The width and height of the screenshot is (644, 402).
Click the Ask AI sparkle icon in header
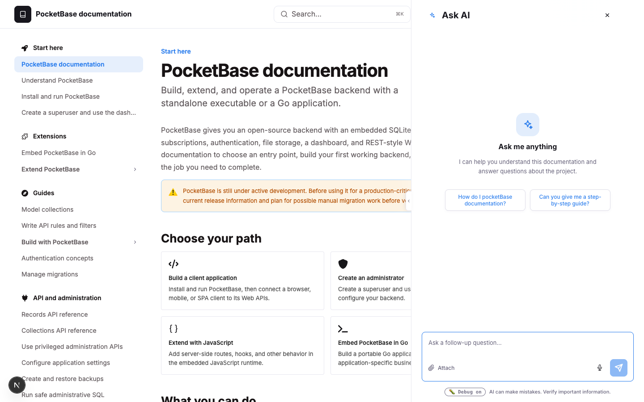click(432, 15)
